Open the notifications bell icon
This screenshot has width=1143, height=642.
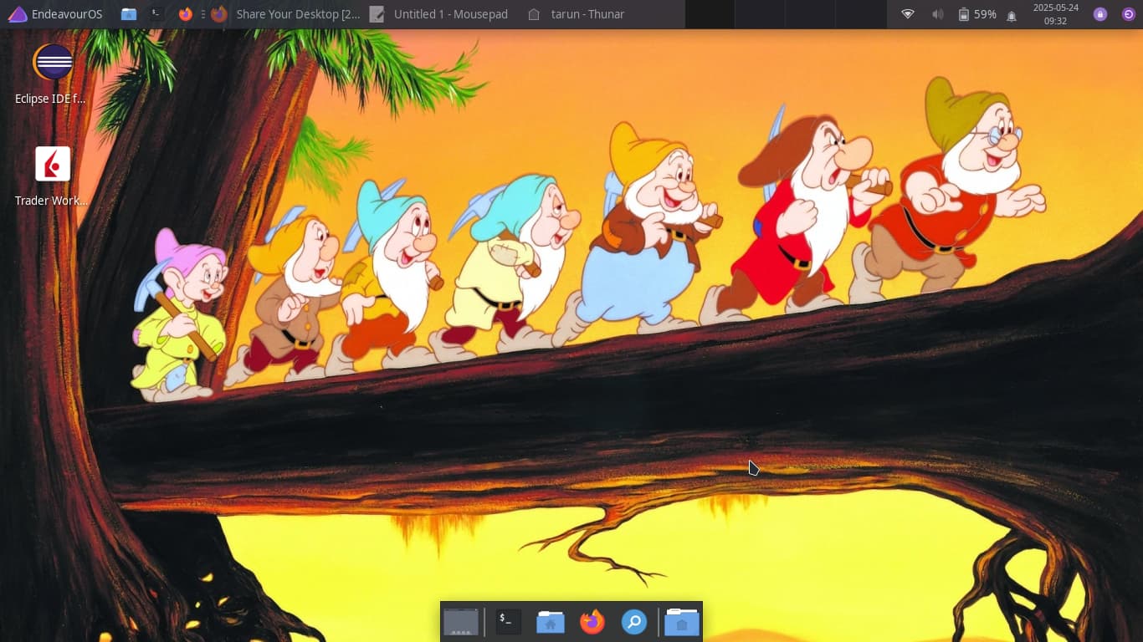1012,15
